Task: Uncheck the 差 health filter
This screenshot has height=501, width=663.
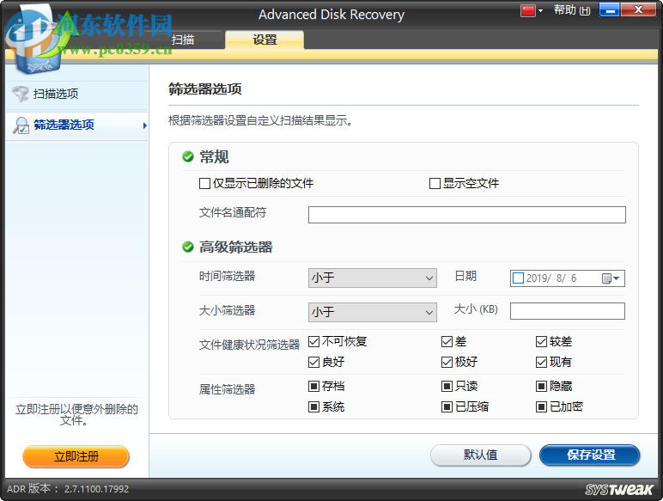Action: coord(447,341)
